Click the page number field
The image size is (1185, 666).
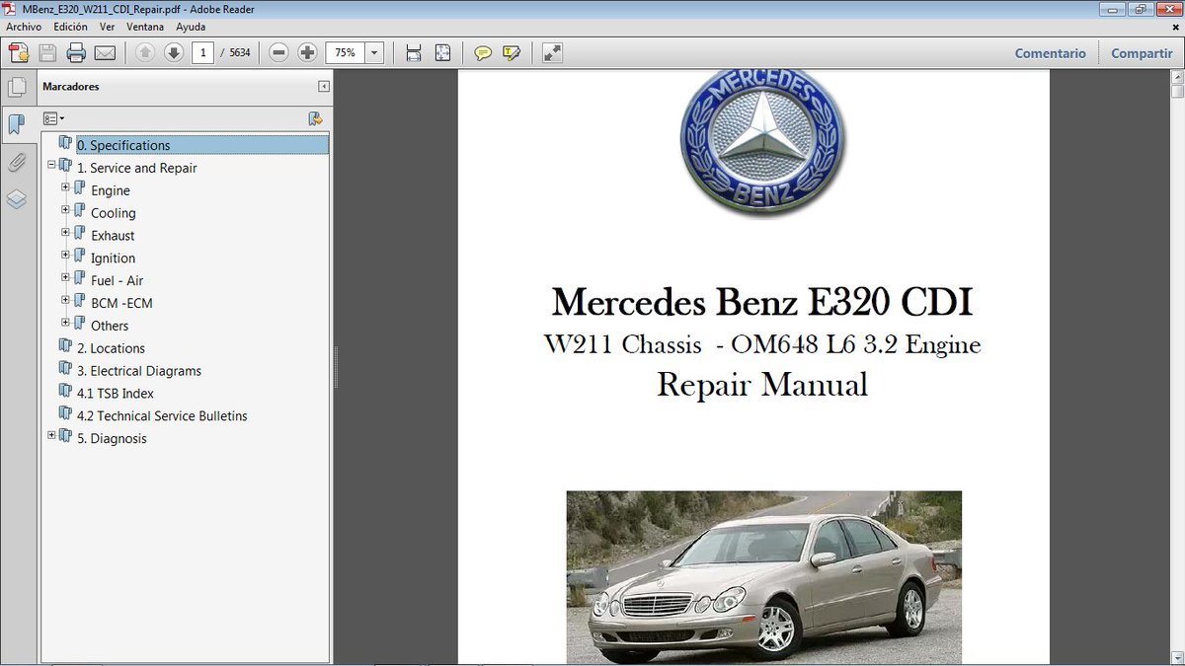pyautogui.click(x=202, y=53)
